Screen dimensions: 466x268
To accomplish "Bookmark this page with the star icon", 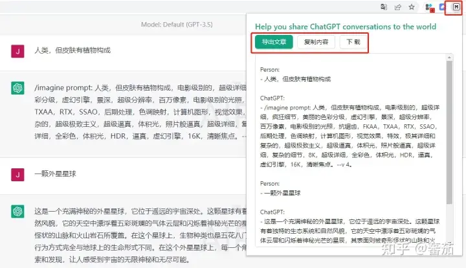I will click(411, 7).
